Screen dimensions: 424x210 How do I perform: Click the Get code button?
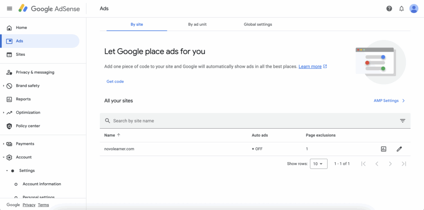115,81
